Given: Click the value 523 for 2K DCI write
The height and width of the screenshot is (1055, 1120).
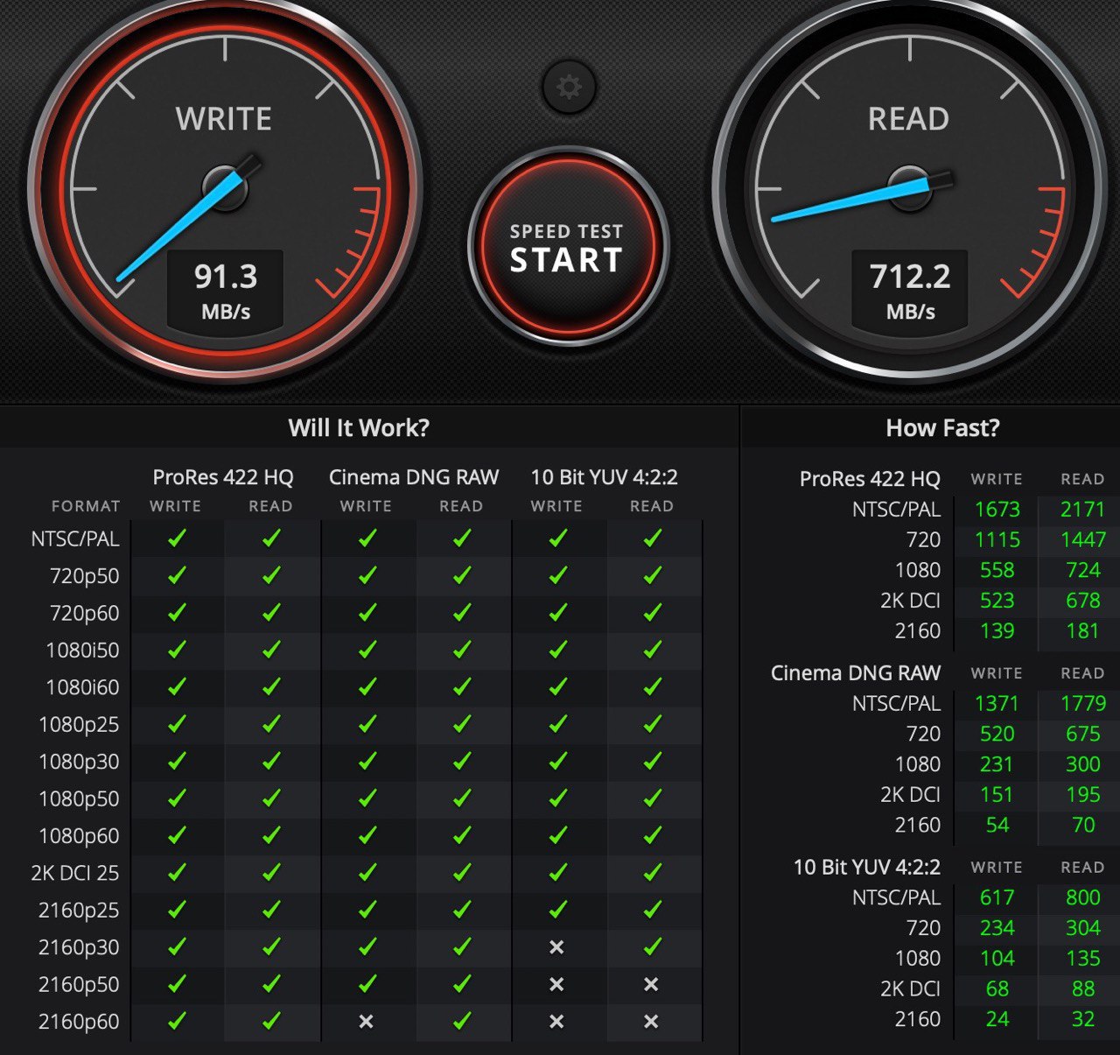Looking at the screenshot, I should (997, 601).
